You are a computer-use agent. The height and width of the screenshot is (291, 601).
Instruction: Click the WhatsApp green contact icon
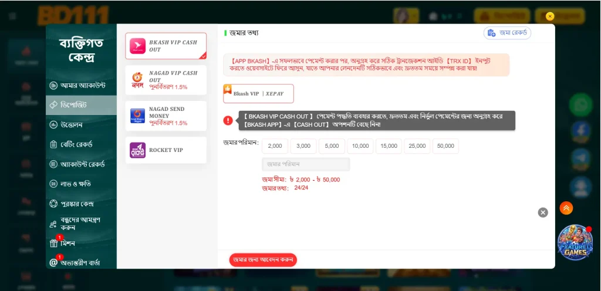(580, 105)
